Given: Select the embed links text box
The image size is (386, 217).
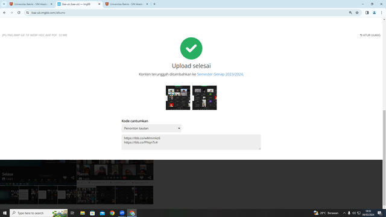Looking at the screenshot, I should (191, 142).
